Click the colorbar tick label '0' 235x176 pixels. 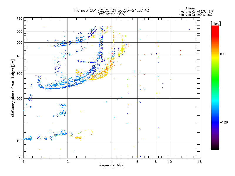pyautogui.click(x=220, y=88)
